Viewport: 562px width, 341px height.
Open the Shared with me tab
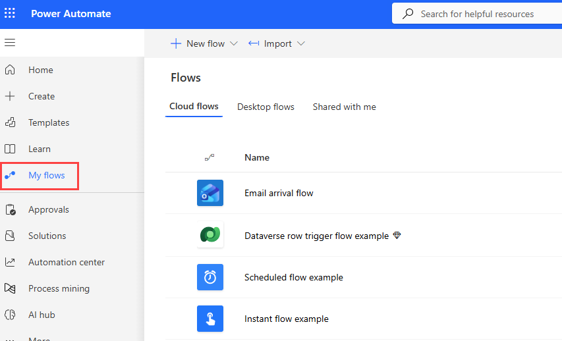point(344,107)
